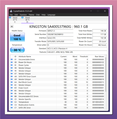Open the Function menu
This screenshot has width=117, height=119.
23,15
